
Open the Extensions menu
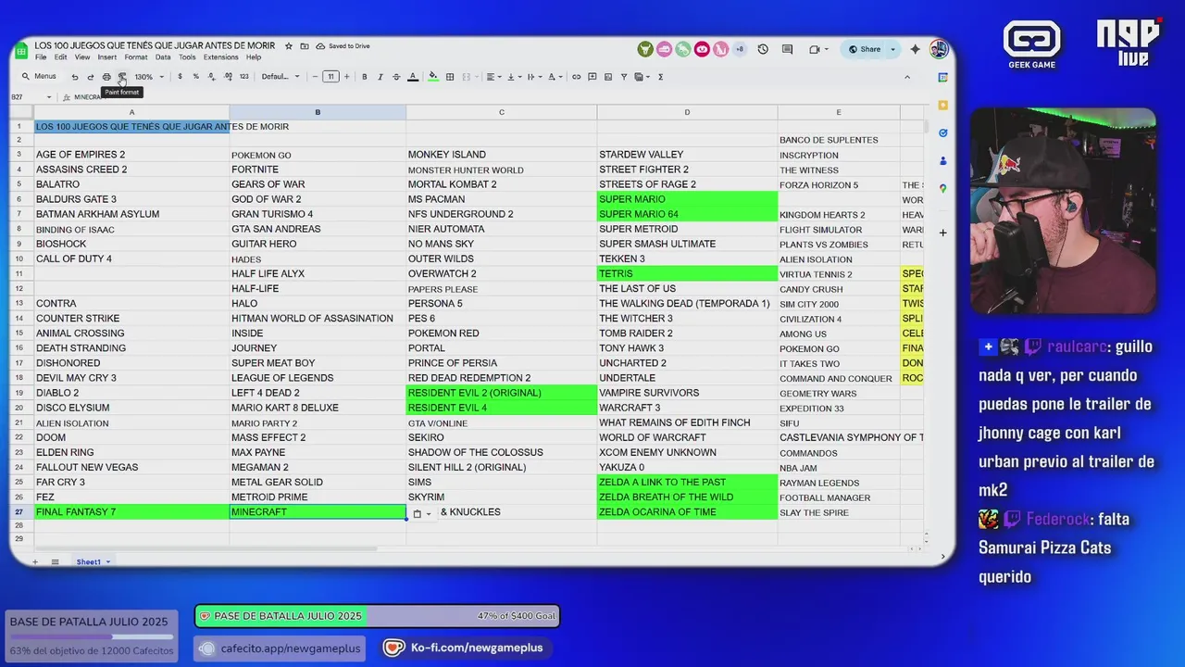(221, 57)
